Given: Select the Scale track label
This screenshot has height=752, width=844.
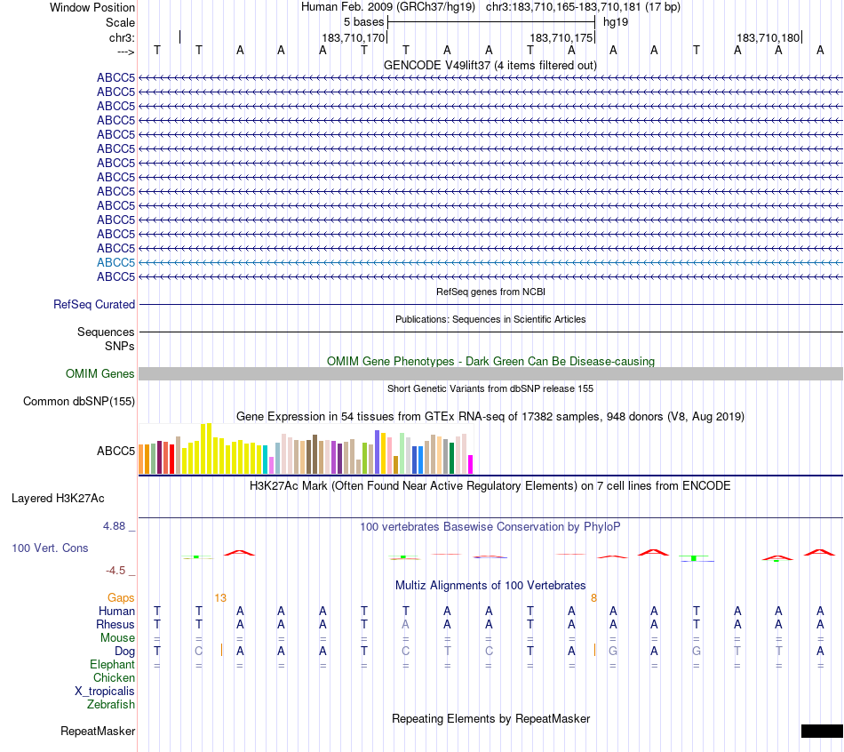Looking at the screenshot, I should click(120, 22).
